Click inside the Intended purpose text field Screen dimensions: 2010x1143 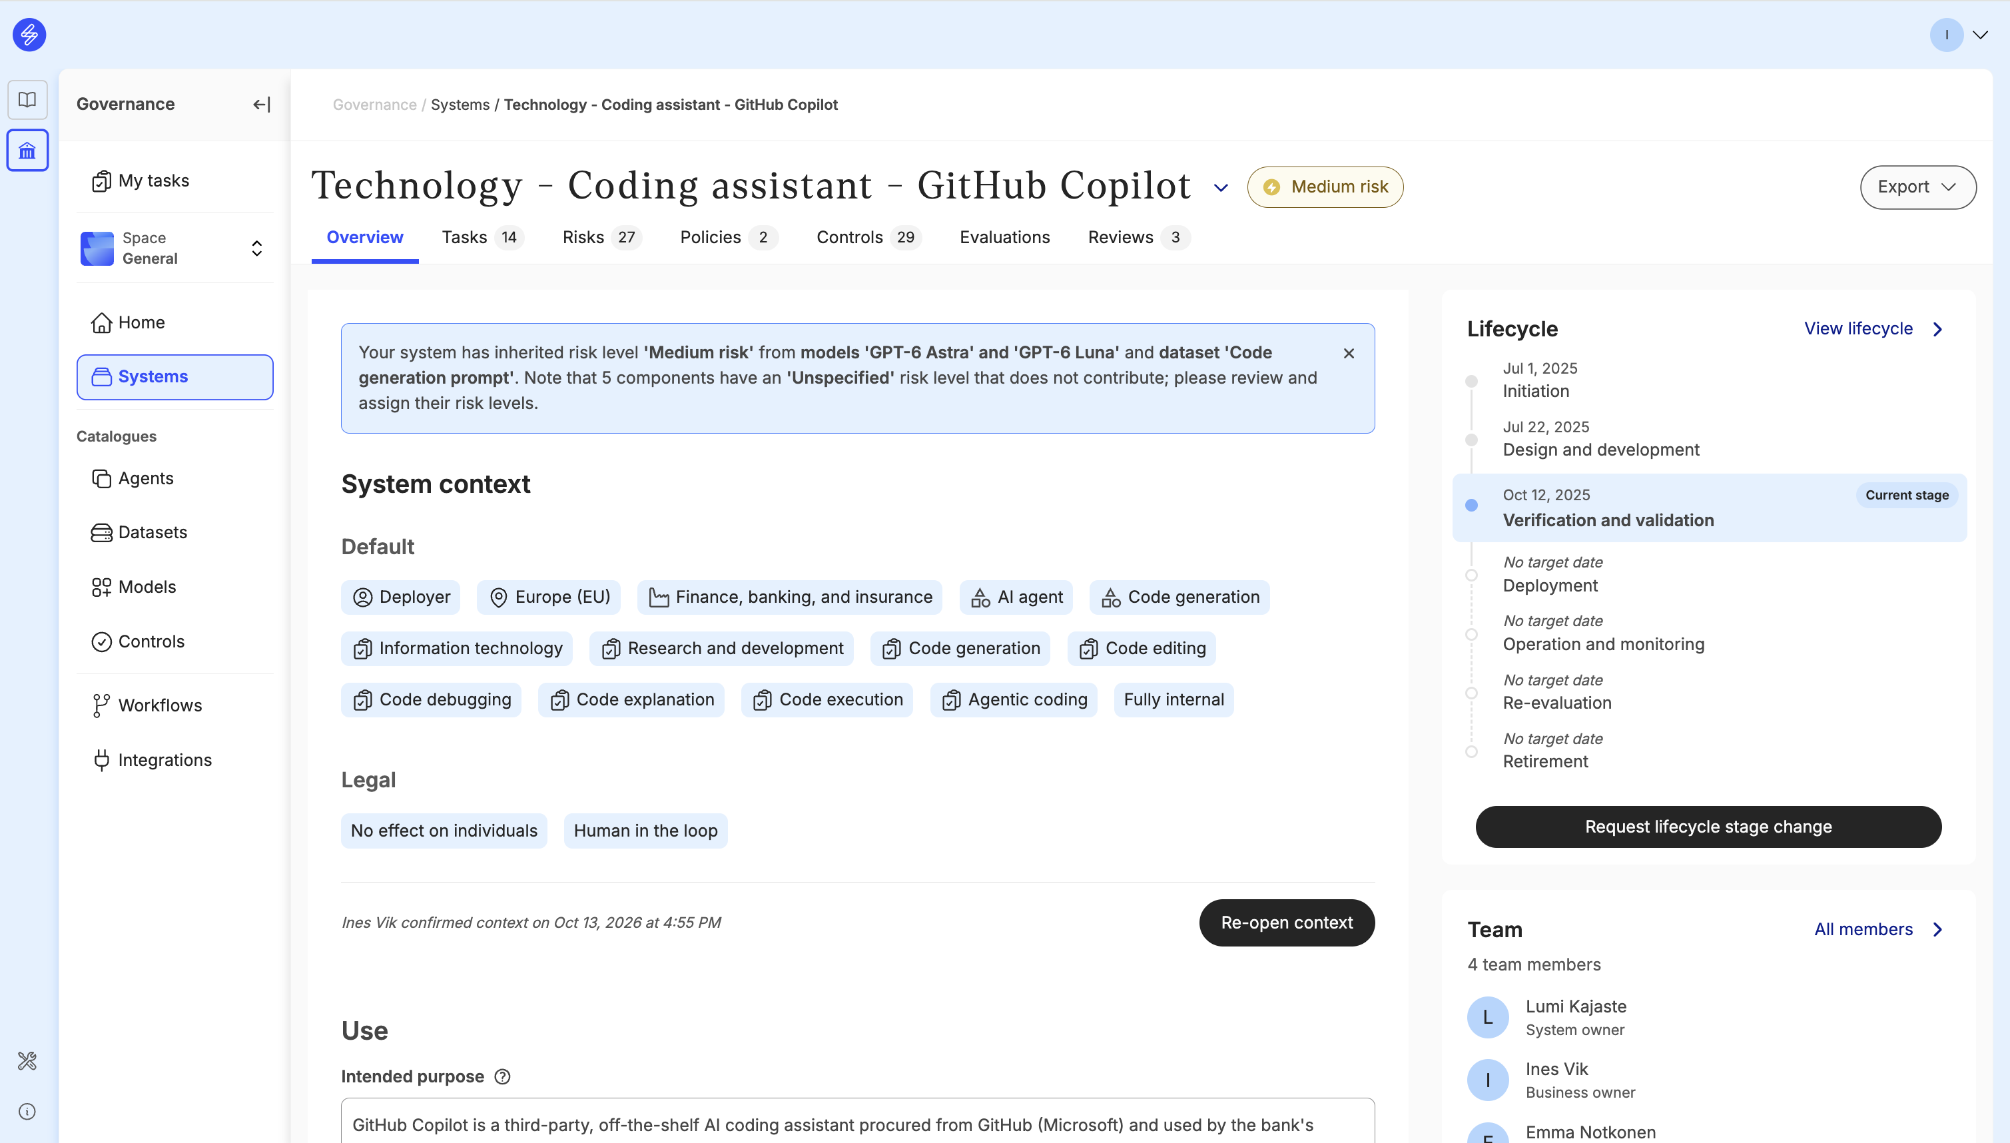[857, 1121]
